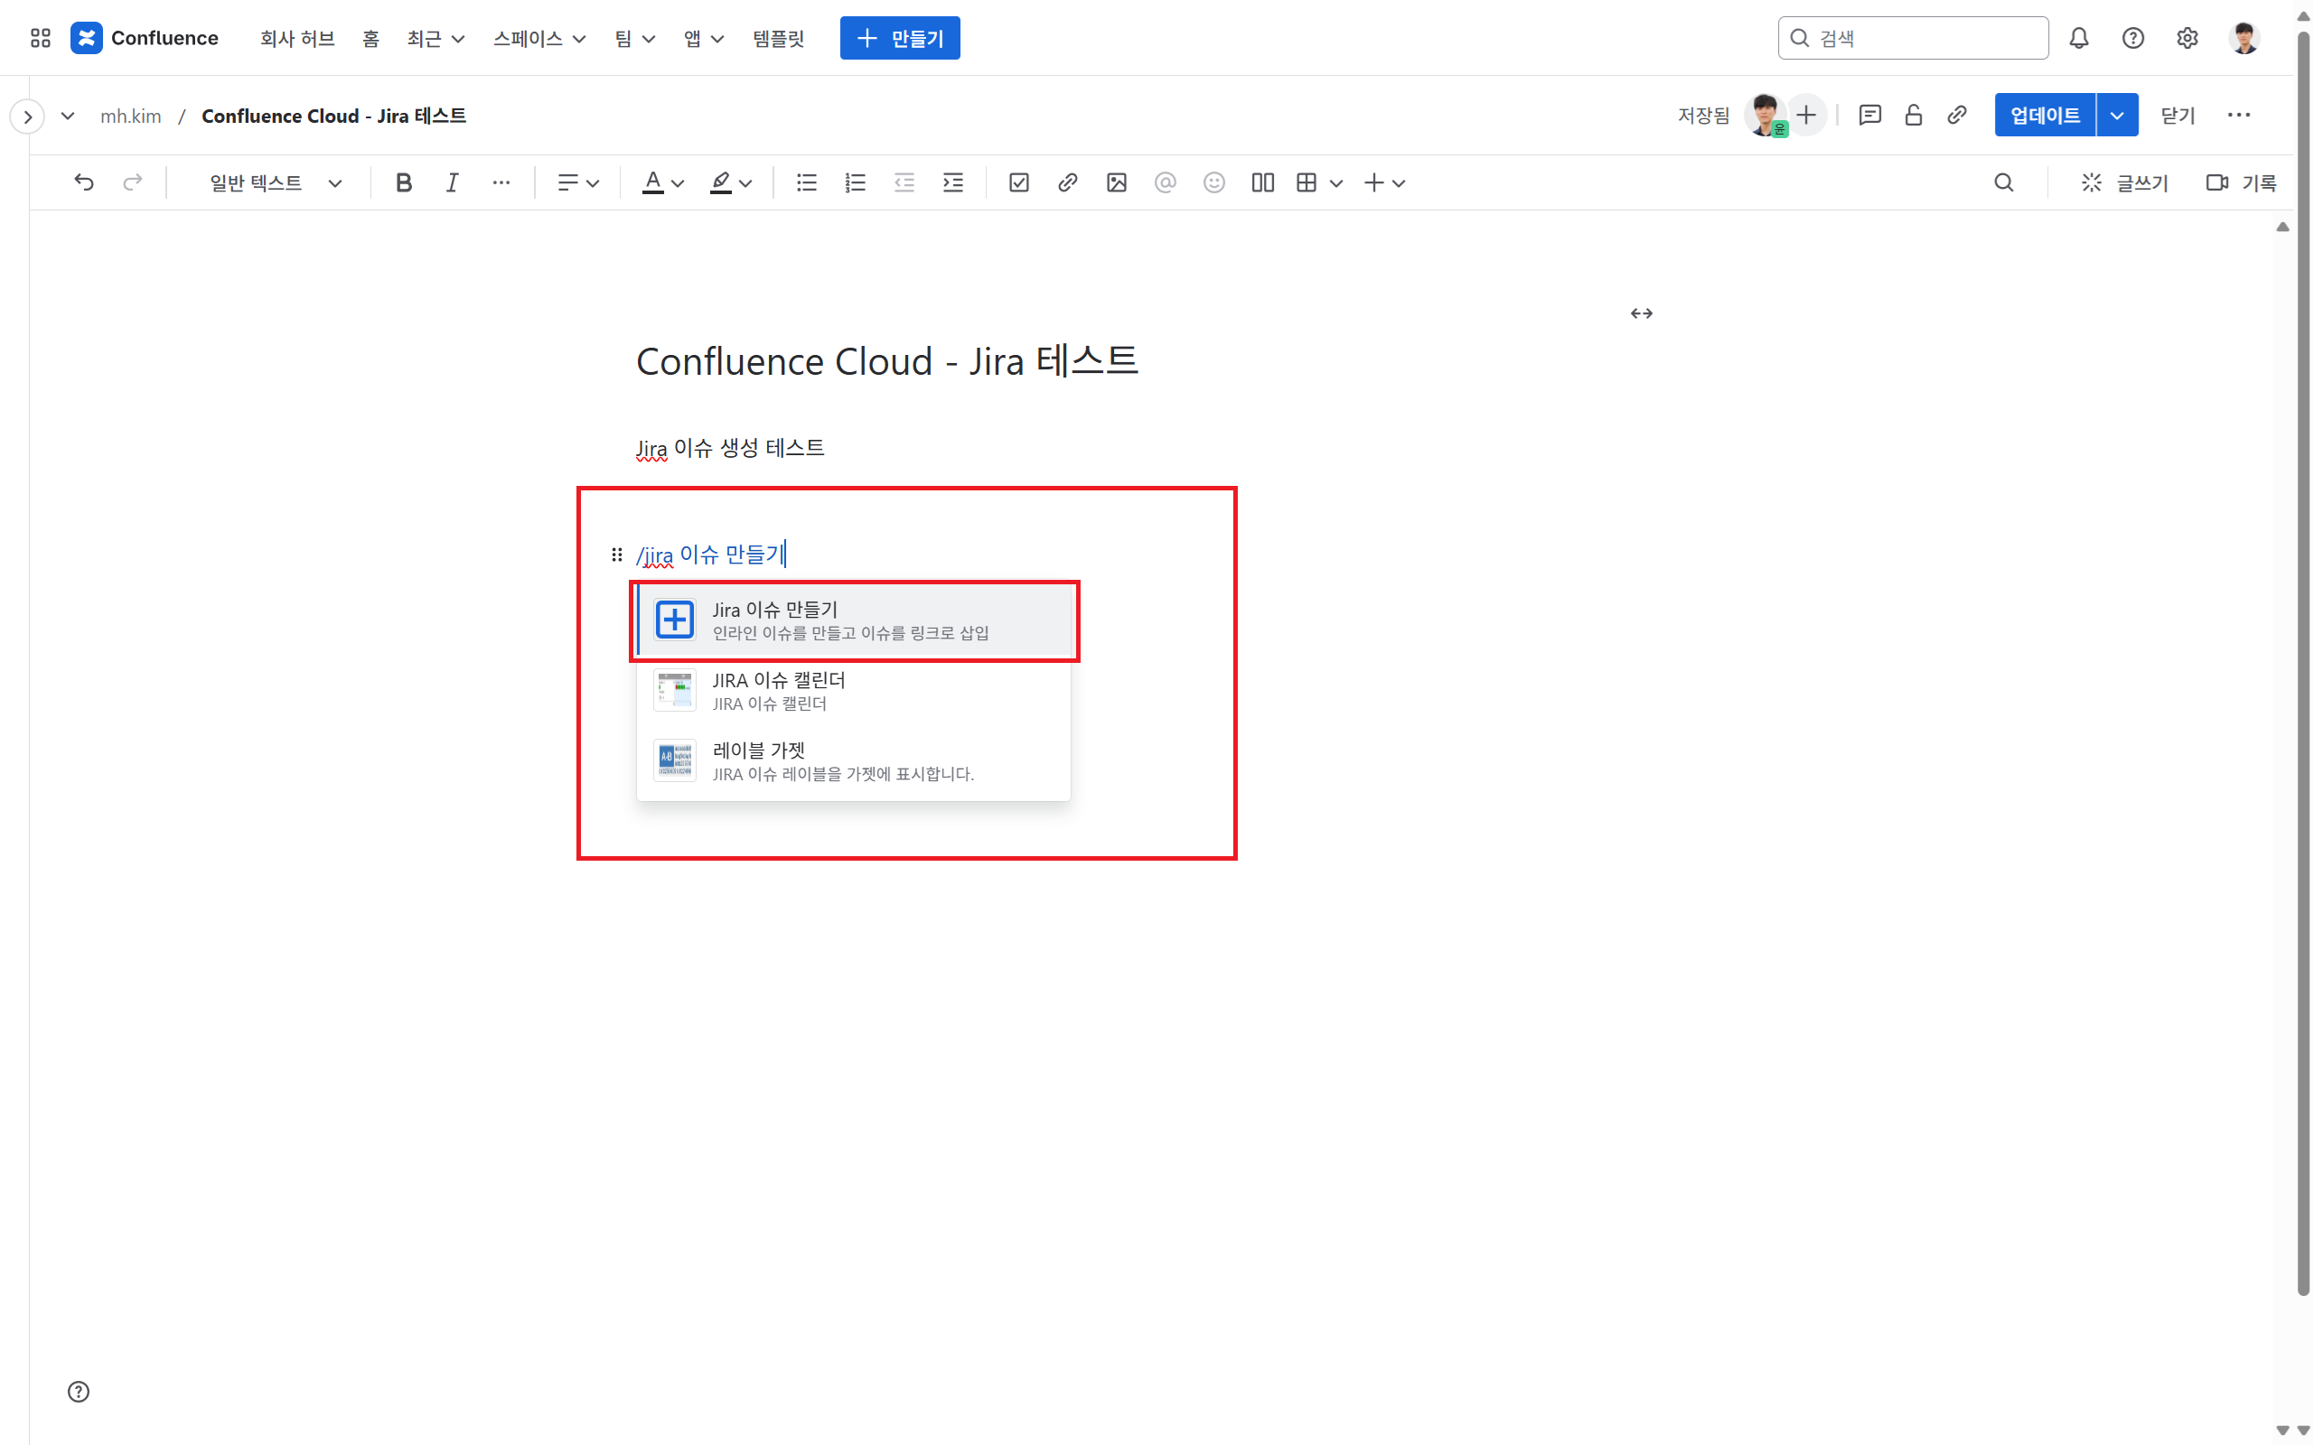This screenshot has width=2313, height=1445.
Task: Select Jira 이슈 만들기 from the list
Action: 855,620
